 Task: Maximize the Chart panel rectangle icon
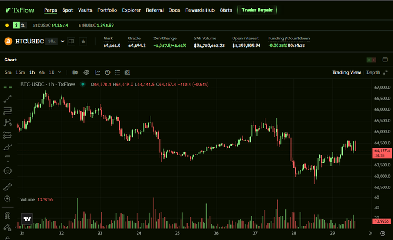click(x=385, y=60)
